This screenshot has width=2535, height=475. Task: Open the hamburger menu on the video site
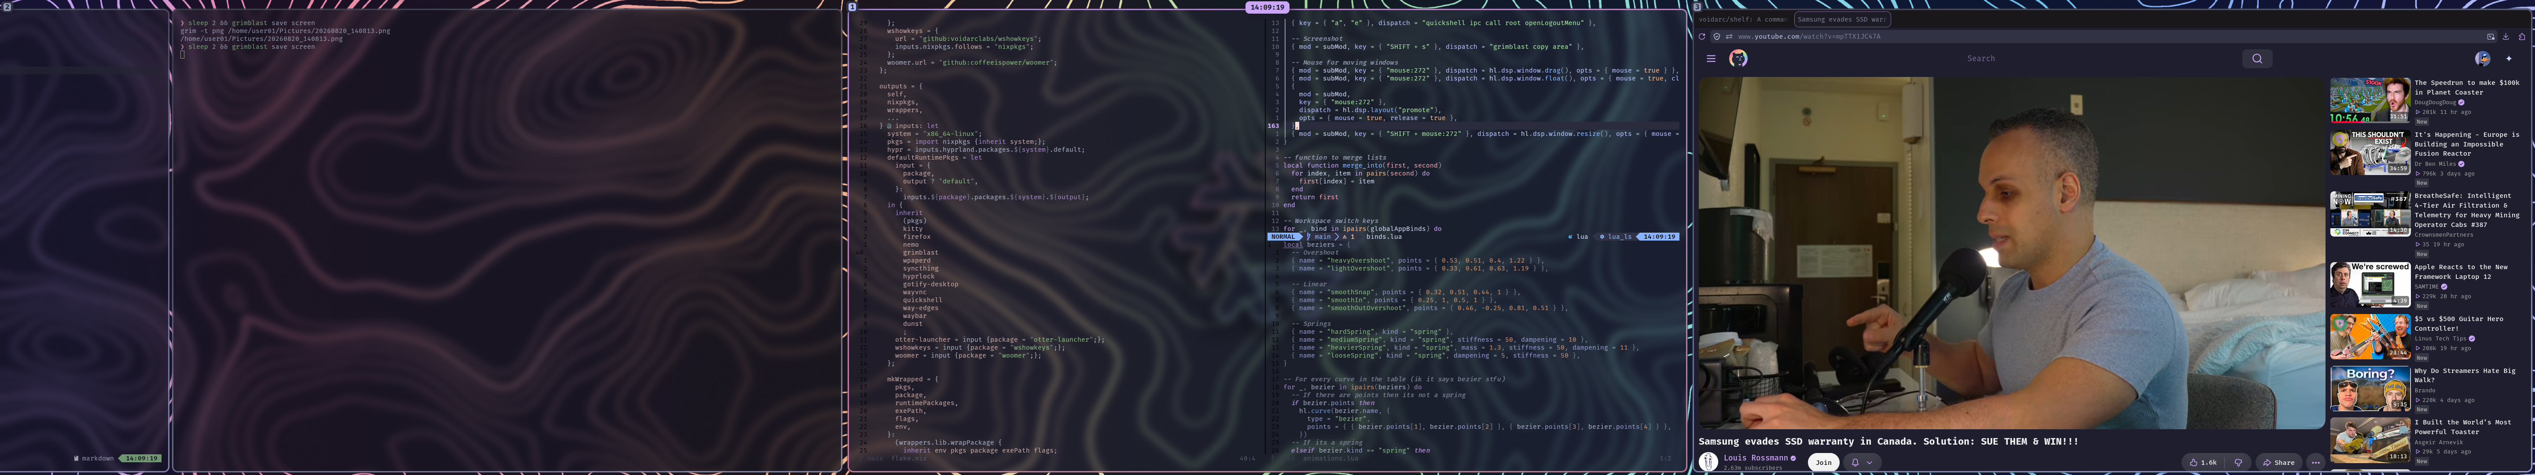tap(1711, 58)
